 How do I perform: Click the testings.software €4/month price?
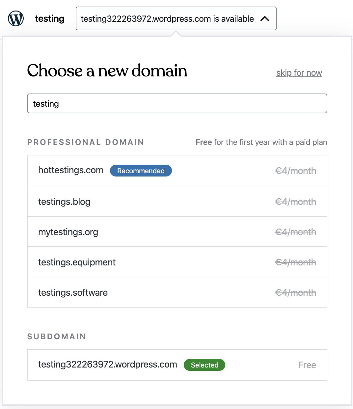click(296, 292)
